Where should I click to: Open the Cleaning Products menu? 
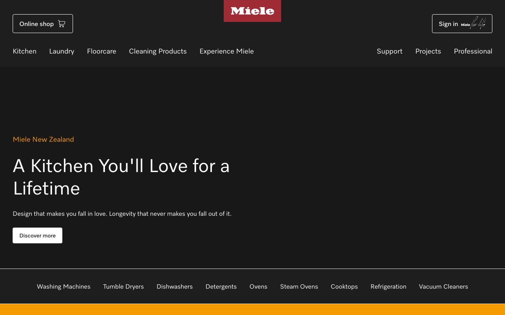coord(158,51)
